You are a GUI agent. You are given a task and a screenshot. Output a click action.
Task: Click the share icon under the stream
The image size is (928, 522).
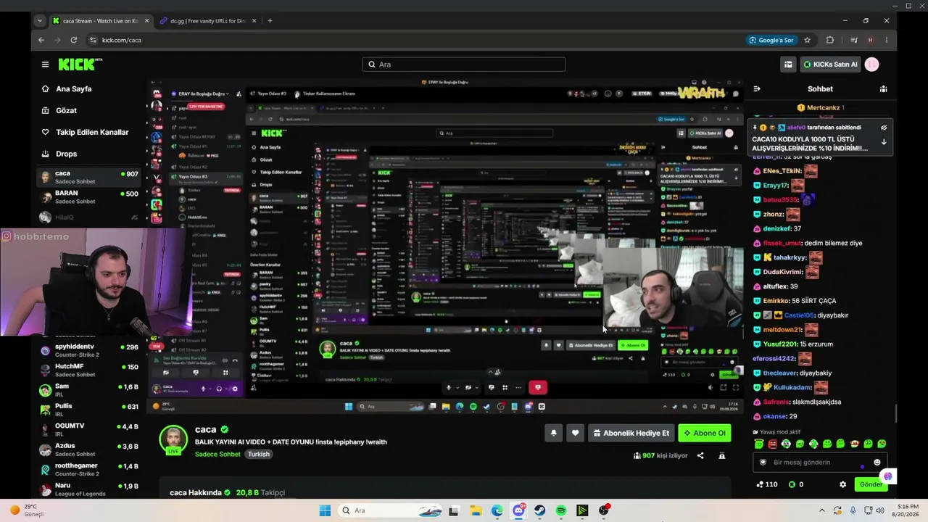[700, 456]
